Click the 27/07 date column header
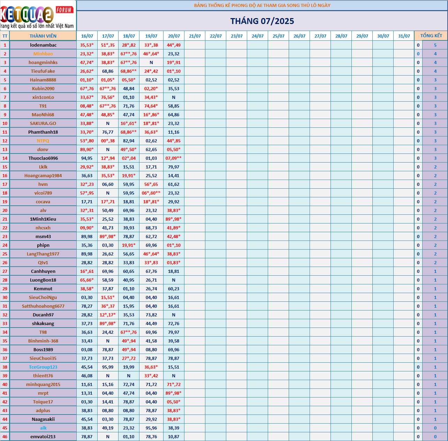 [320, 36]
